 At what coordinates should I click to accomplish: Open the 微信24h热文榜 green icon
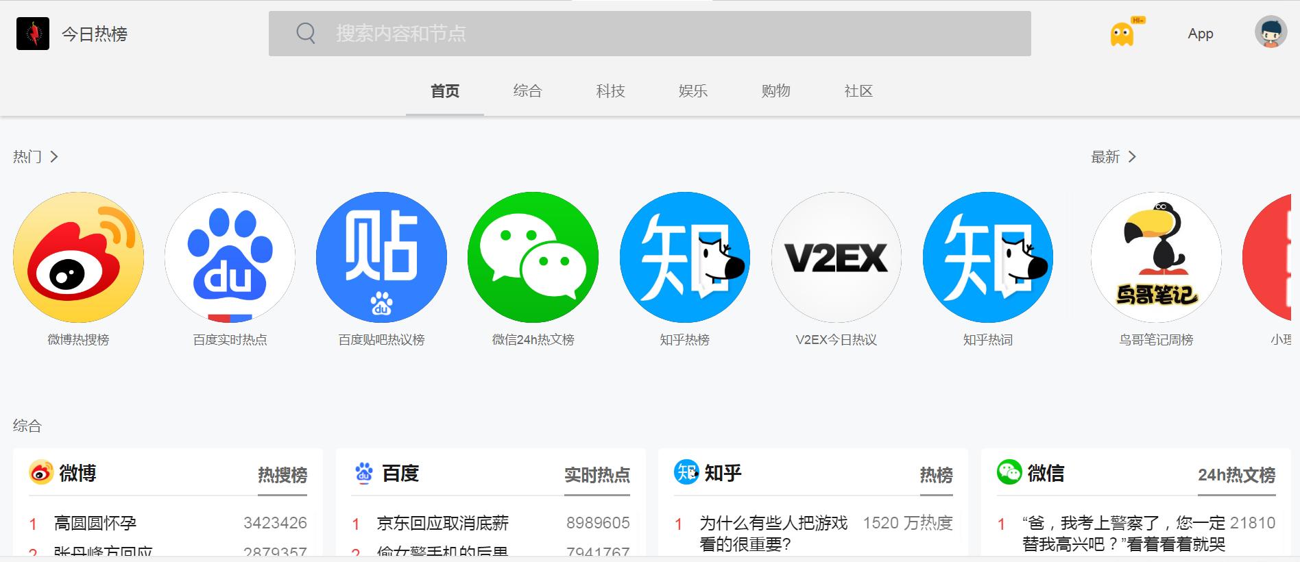tap(533, 257)
